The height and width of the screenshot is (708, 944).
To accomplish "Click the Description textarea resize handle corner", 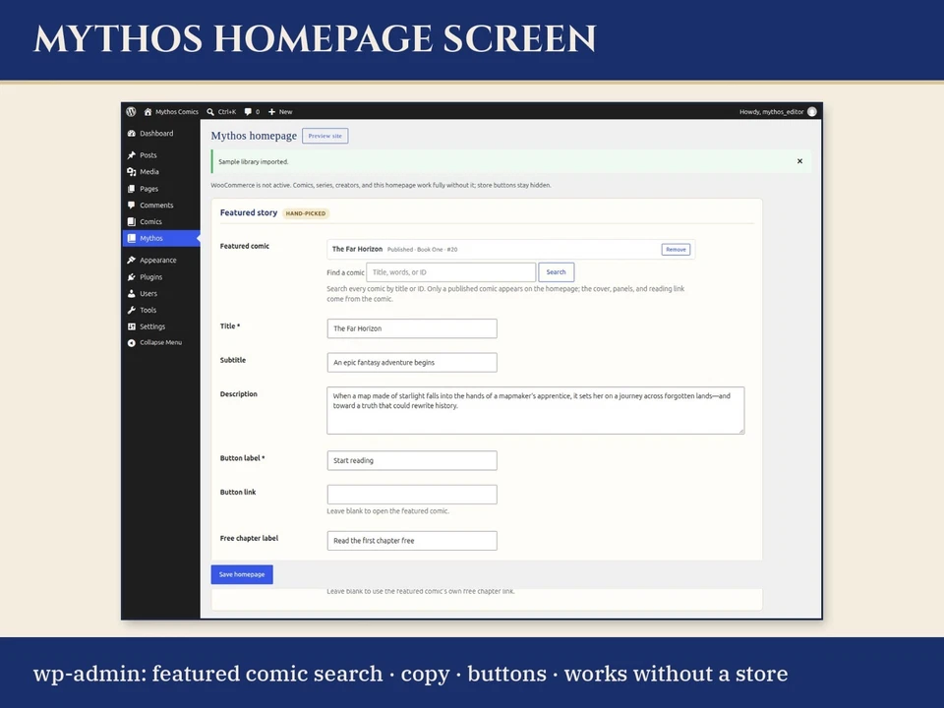I will (741, 431).
